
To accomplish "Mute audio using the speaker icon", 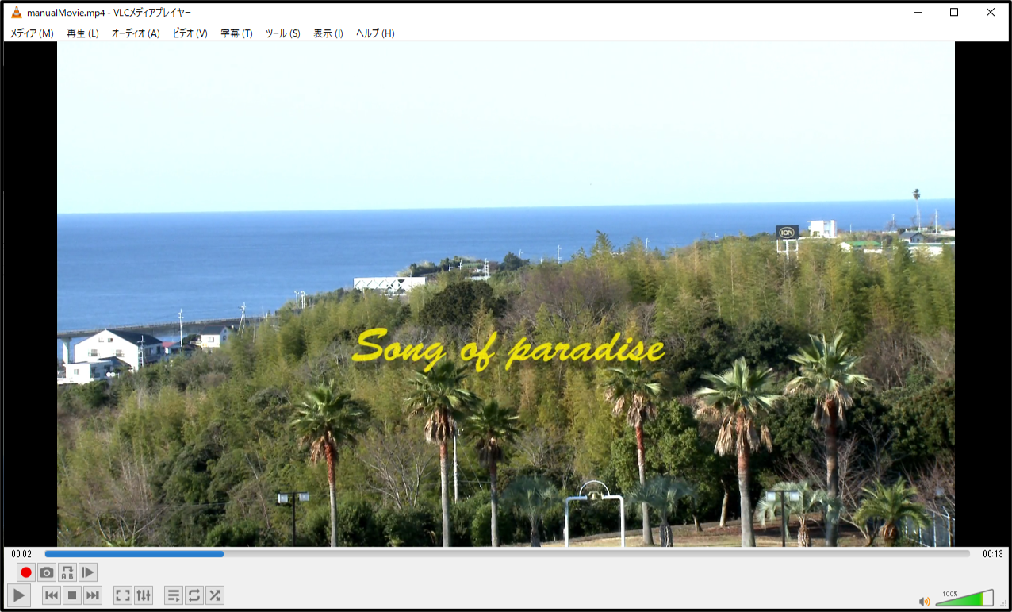I will [x=924, y=601].
